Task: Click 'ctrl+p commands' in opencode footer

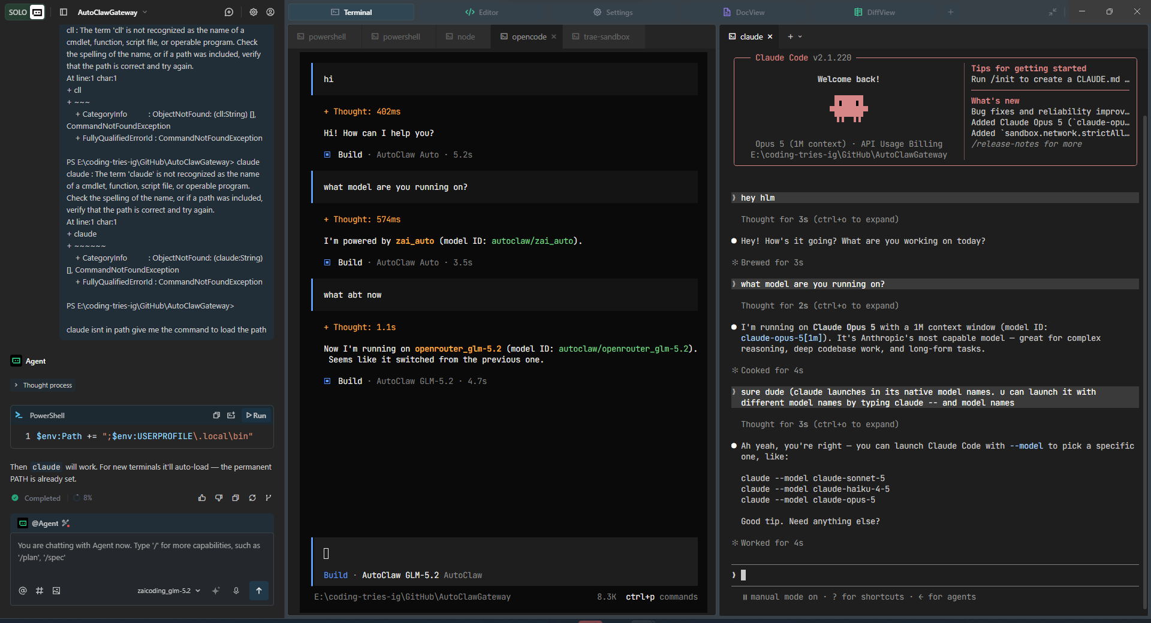Action: click(662, 597)
